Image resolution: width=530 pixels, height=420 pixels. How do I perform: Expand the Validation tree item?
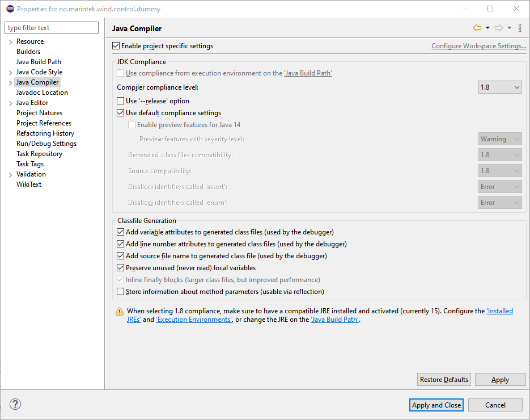tap(10, 174)
